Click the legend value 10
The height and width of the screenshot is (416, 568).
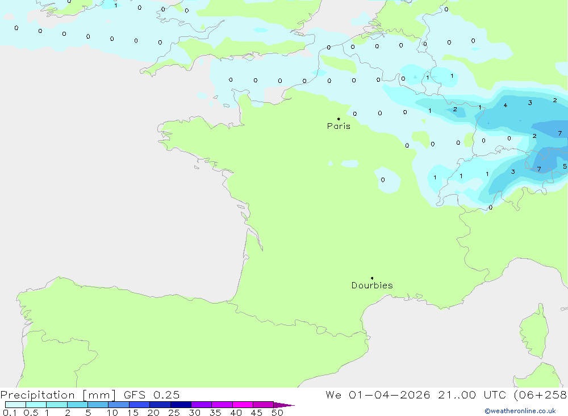click(x=112, y=413)
